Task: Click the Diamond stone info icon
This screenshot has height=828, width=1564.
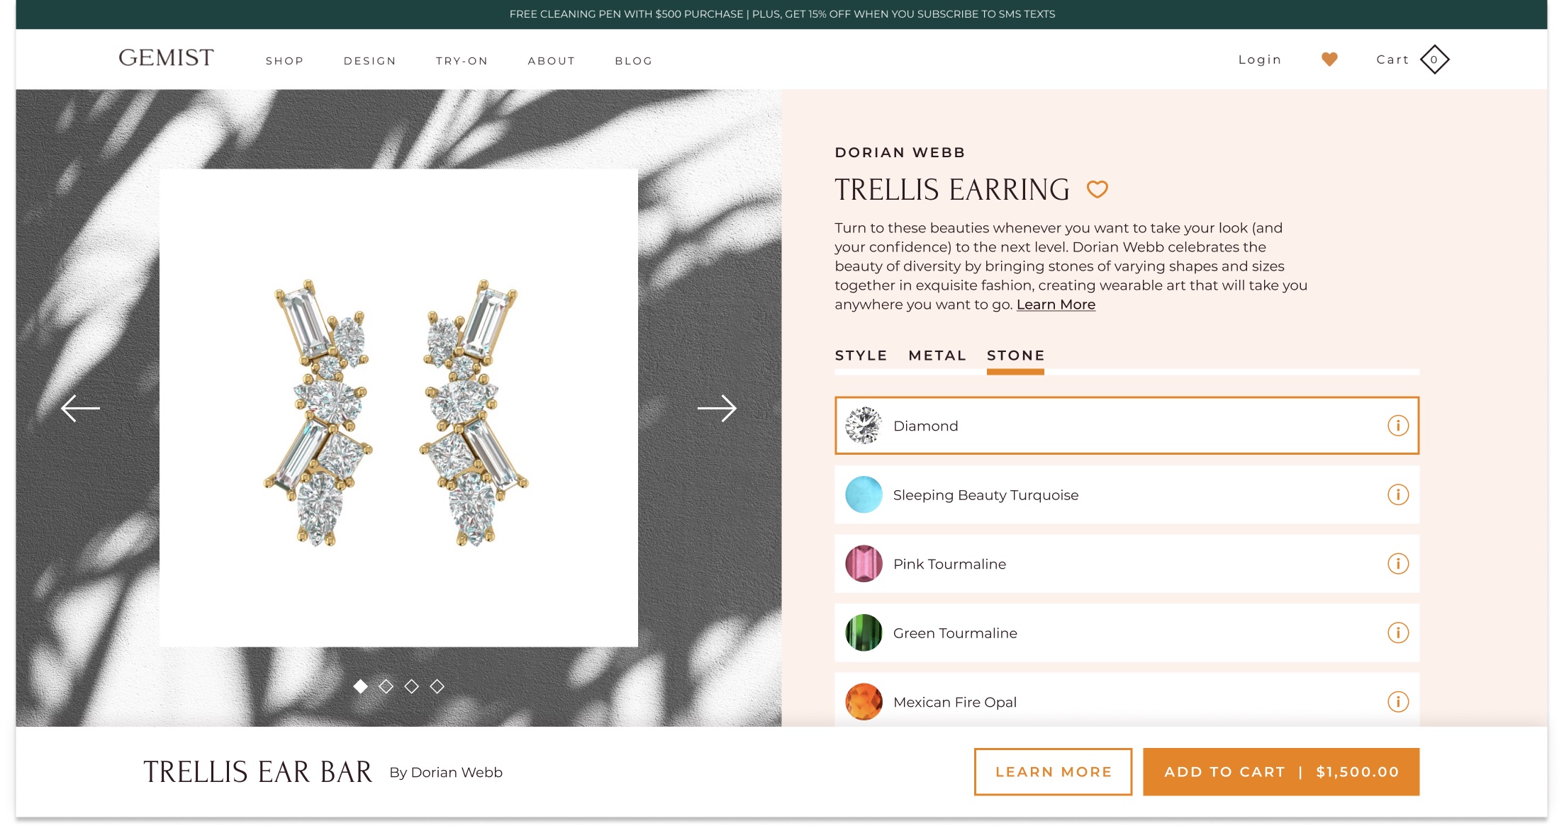Action: (x=1397, y=425)
